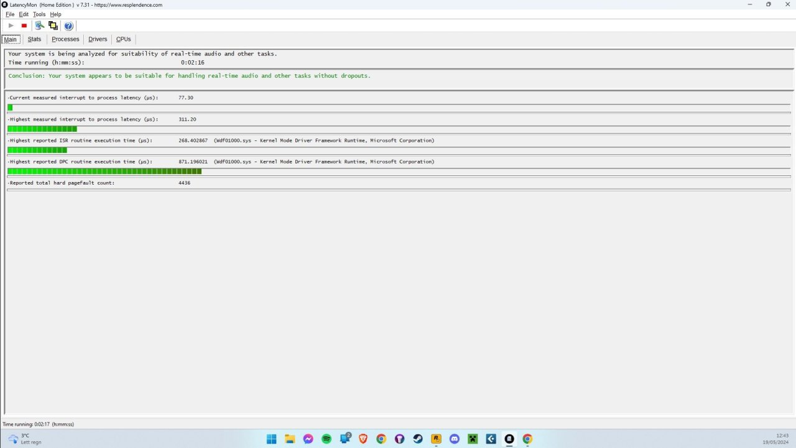Viewport: 796px width, 448px height.
Task: Launch Steam from the taskbar
Action: coord(418,439)
